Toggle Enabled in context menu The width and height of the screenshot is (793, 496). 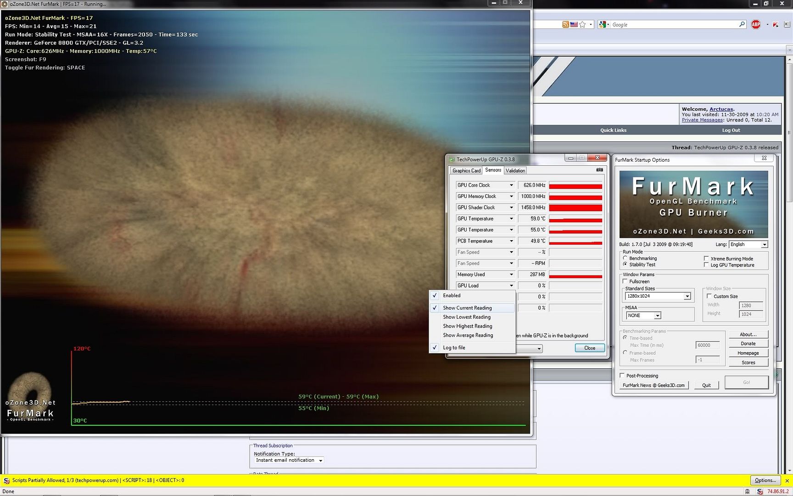tap(472, 295)
